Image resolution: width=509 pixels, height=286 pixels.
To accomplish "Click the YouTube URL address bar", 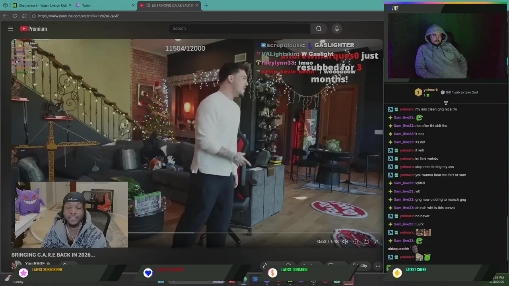I will 207,16.
